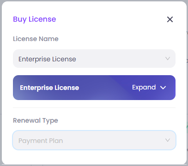The image size is (188, 166).
Task: Click the Buy License heading
Action: [x=35, y=19]
